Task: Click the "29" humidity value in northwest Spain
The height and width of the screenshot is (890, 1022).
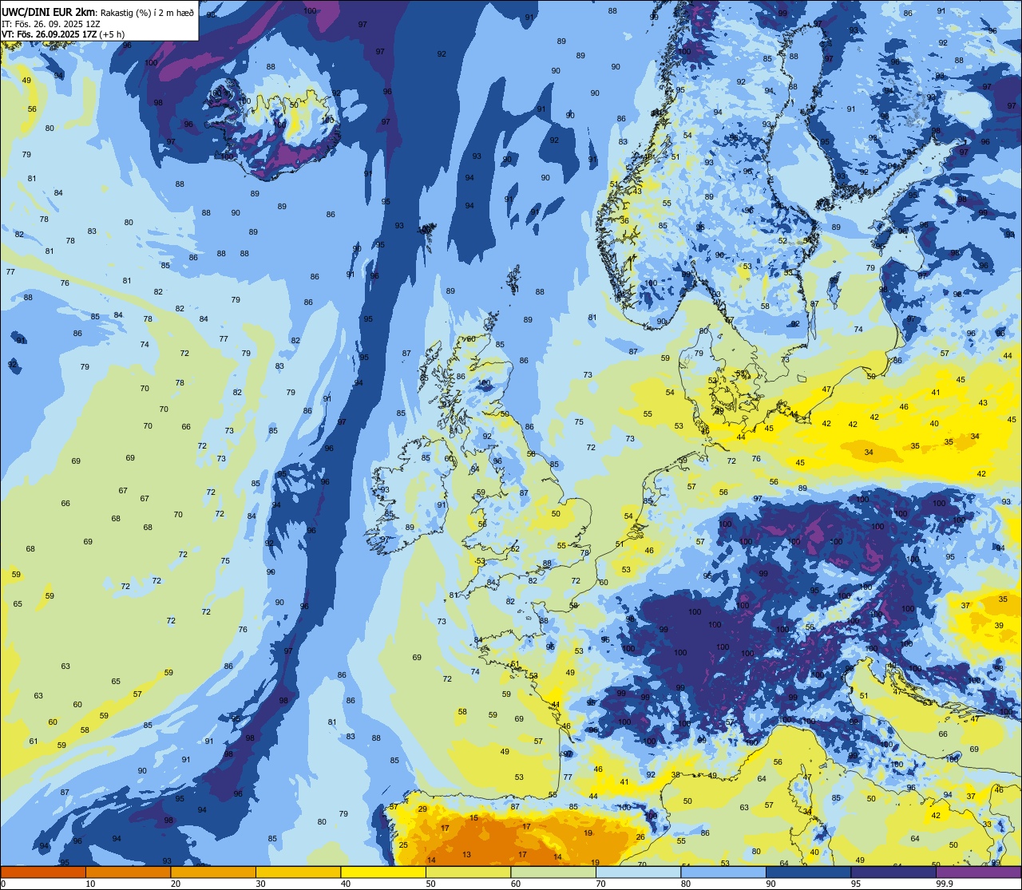Action: pos(422,809)
